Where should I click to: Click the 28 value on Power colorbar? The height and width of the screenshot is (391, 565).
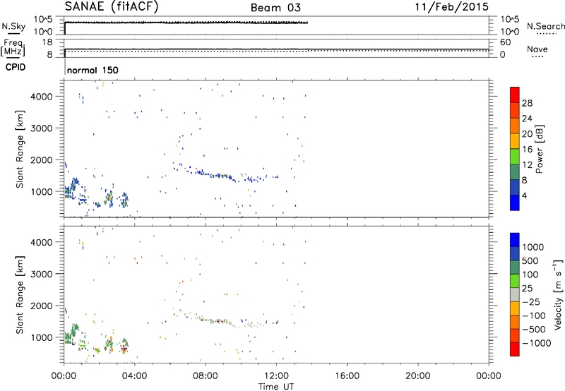527,103
